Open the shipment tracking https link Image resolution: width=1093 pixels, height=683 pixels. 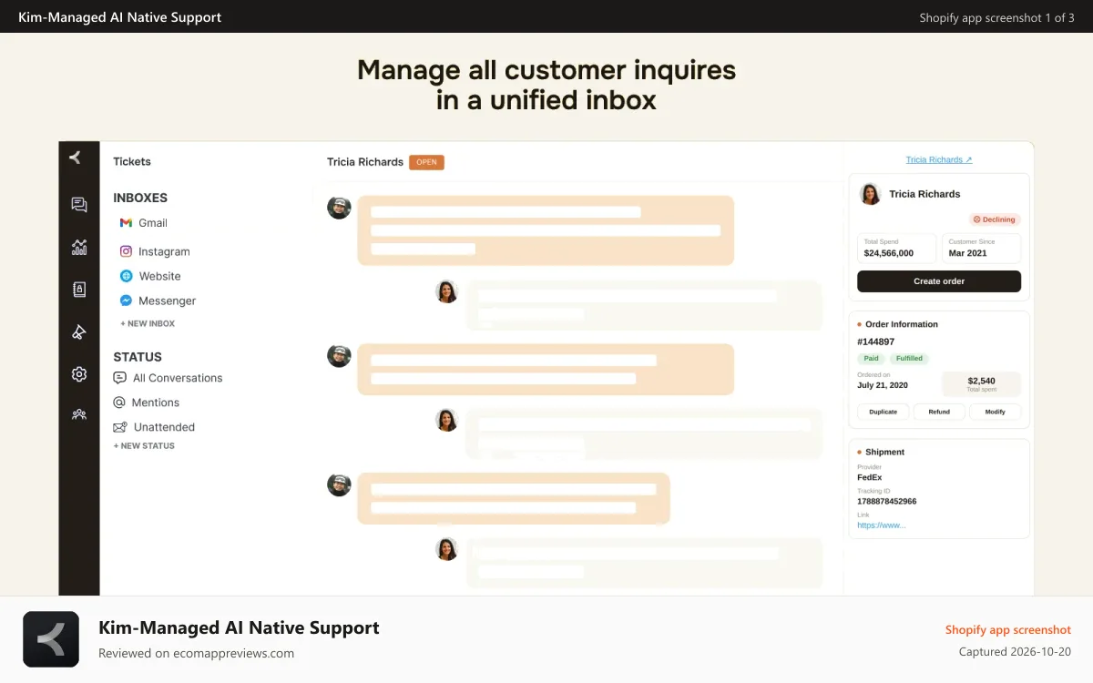click(x=882, y=525)
